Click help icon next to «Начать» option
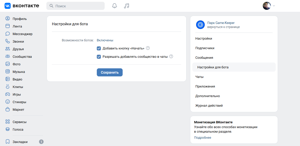 pyautogui.click(x=148, y=48)
